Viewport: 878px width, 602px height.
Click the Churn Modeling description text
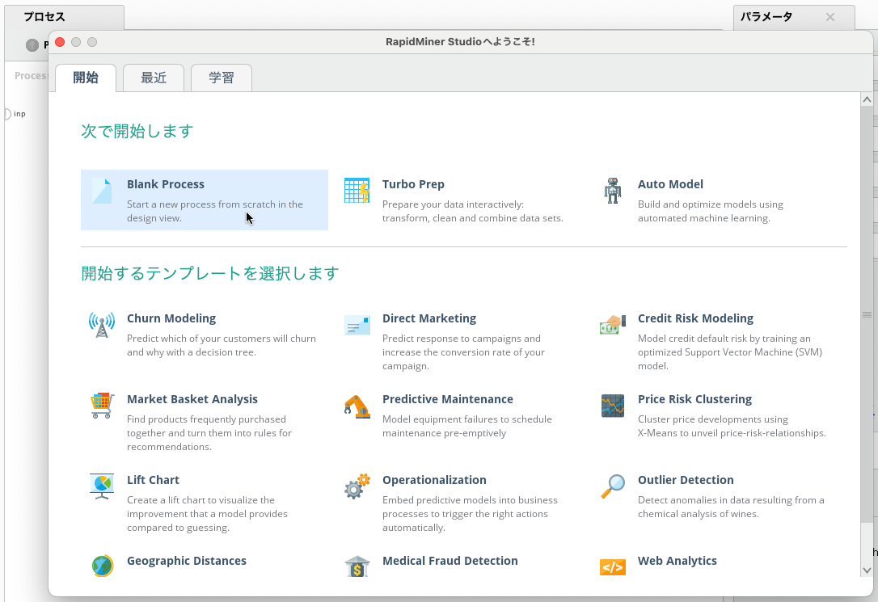click(x=222, y=345)
